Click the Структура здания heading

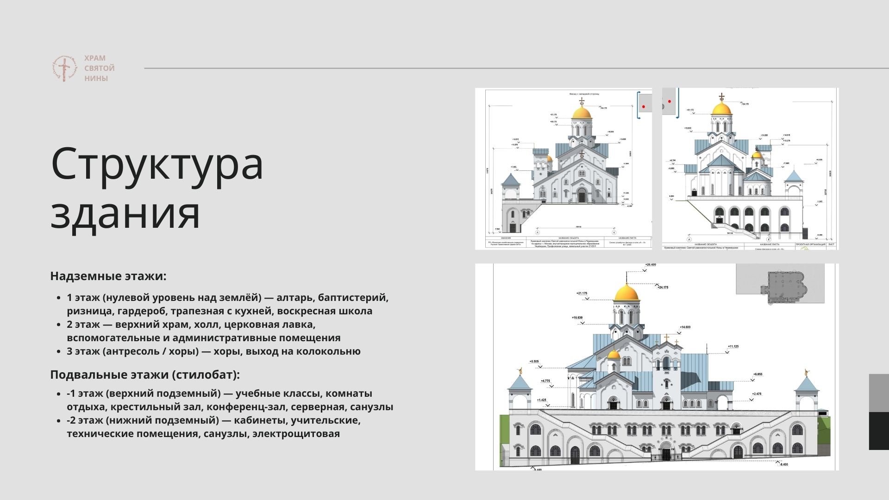tap(157, 187)
